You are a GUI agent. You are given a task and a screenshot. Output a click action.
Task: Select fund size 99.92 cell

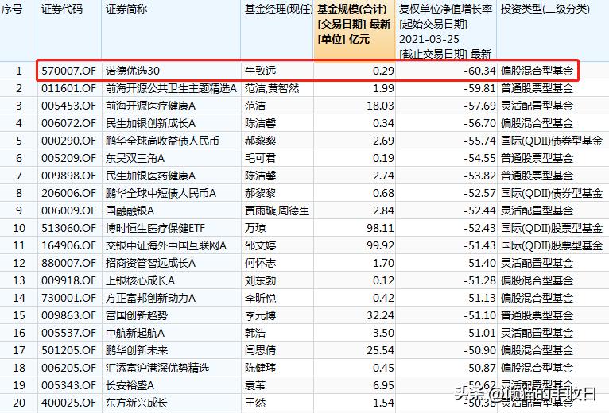coord(380,245)
